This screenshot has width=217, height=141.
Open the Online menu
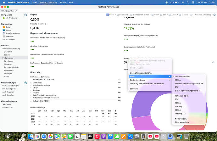(x=63, y=2)
